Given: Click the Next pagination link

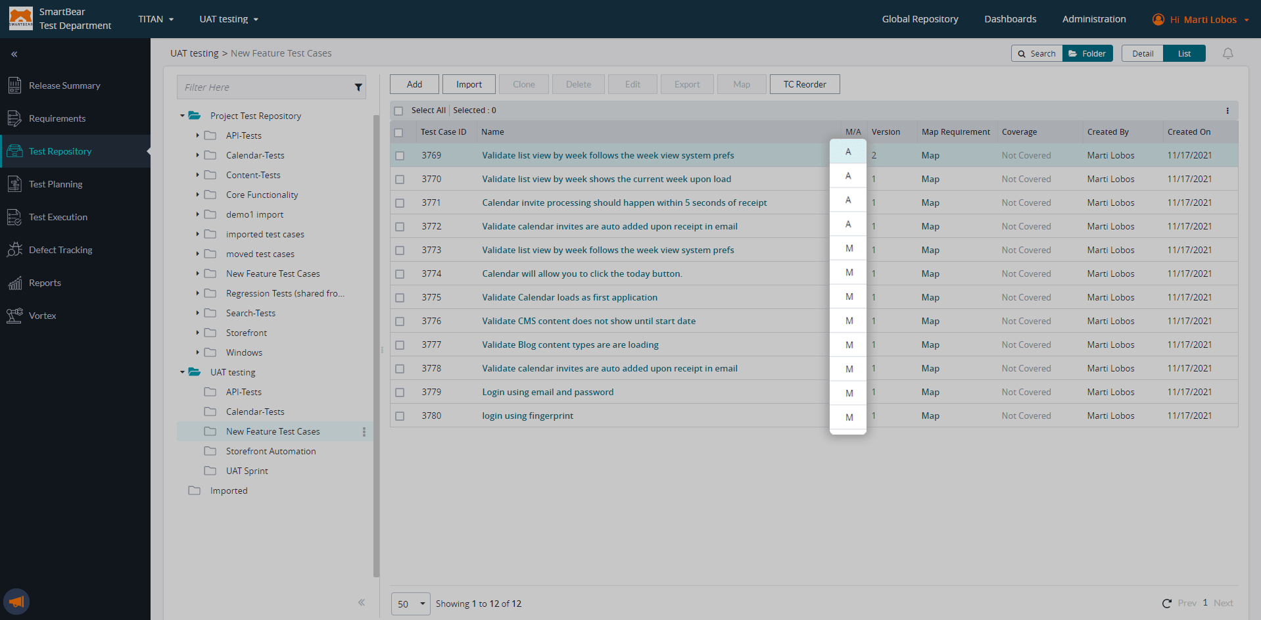Looking at the screenshot, I should pyautogui.click(x=1223, y=603).
